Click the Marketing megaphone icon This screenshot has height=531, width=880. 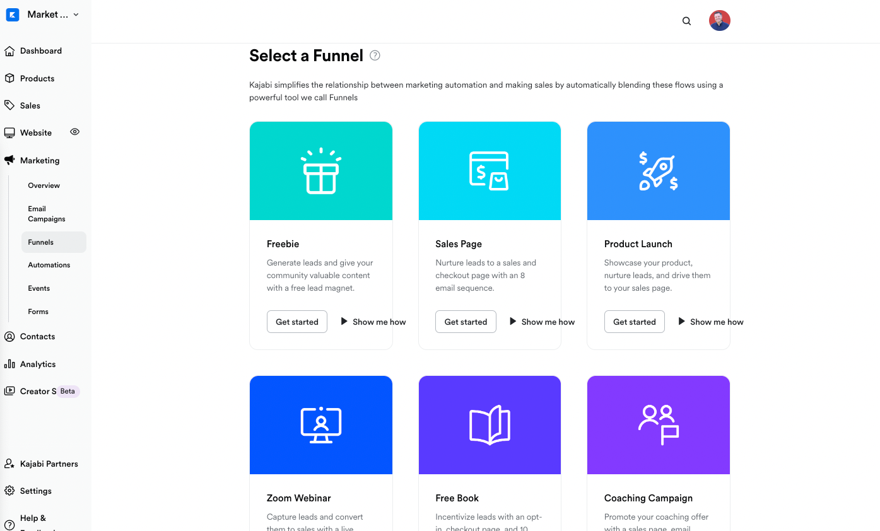pos(9,160)
